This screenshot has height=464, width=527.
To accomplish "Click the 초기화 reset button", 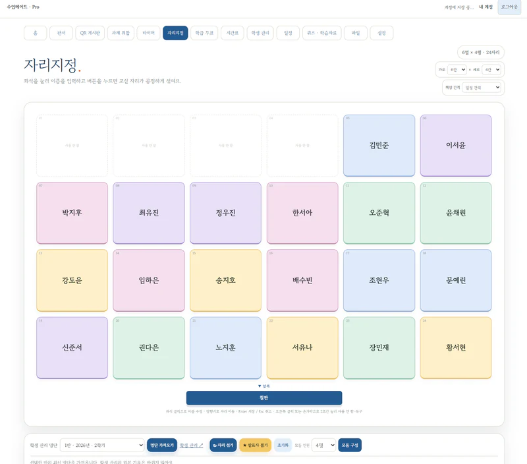I will (283, 445).
